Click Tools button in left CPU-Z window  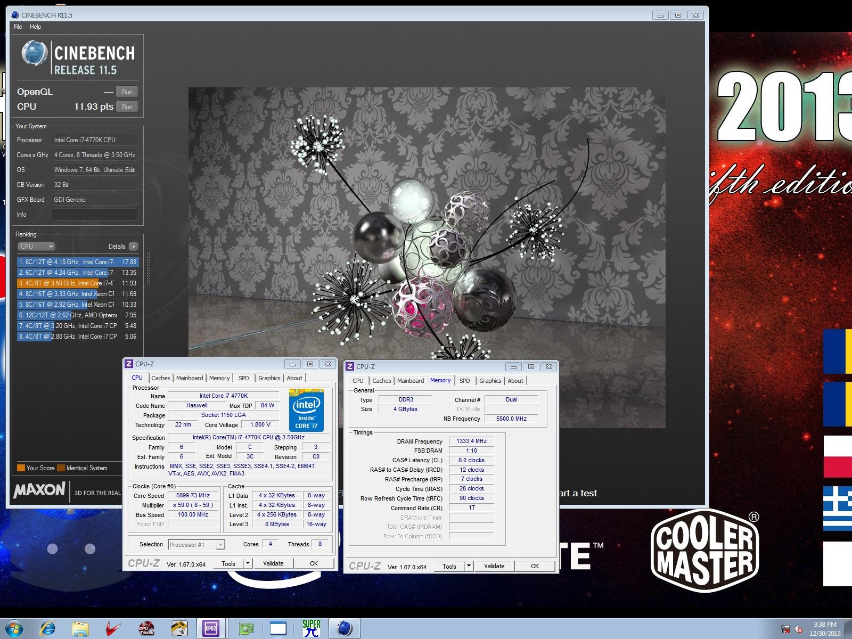coord(228,563)
